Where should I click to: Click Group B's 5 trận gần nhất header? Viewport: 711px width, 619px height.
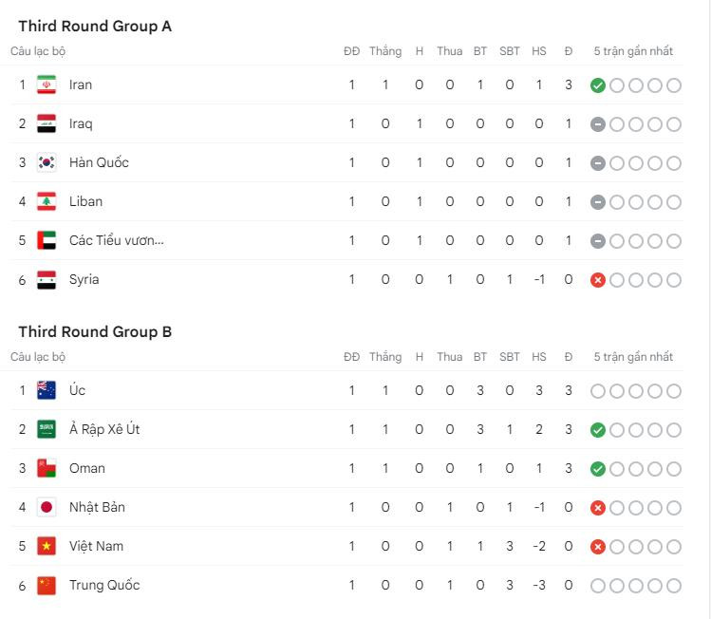633,357
